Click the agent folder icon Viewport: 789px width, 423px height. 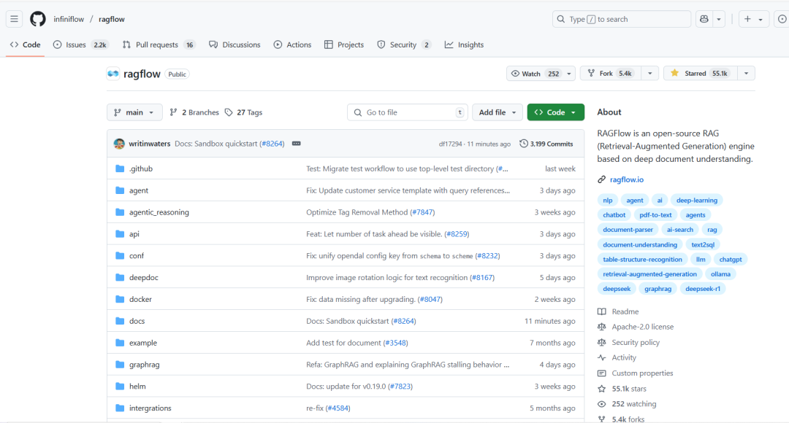tap(120, 190)
